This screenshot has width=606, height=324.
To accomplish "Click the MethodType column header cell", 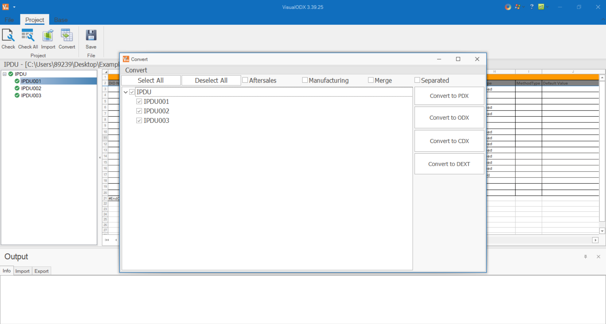I will (529, 83).
